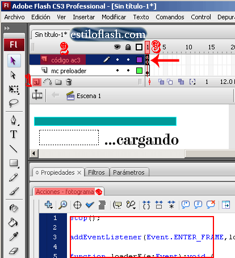Image resolution: width=235 pixels, height=258 pixels.
Task: Select the Eyedropper tool
Action: pyautogui.click(x=14, y=236)
